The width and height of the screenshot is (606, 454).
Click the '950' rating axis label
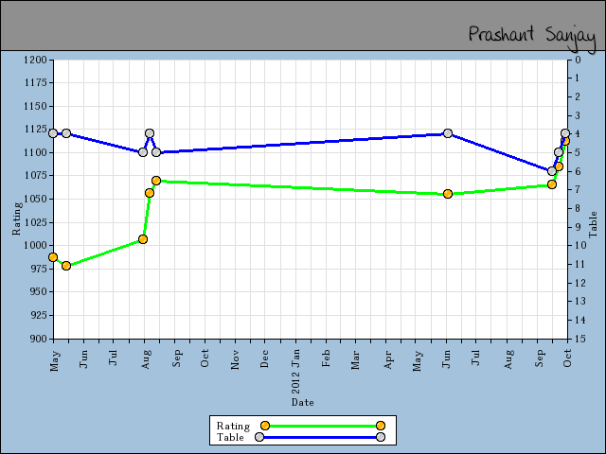tap(38, 292)
